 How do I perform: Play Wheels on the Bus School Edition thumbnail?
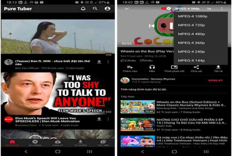pos(138,107)
